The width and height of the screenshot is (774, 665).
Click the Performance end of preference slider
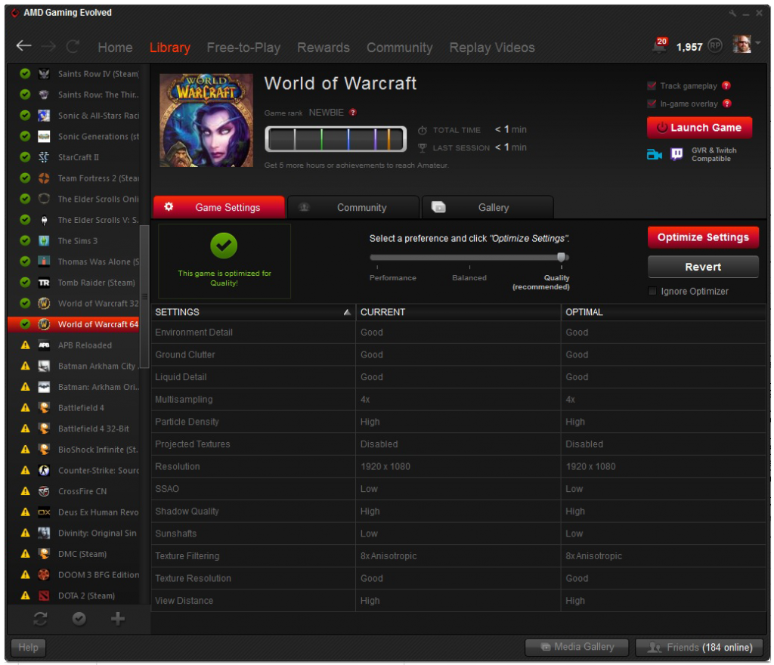pos(373,258)
